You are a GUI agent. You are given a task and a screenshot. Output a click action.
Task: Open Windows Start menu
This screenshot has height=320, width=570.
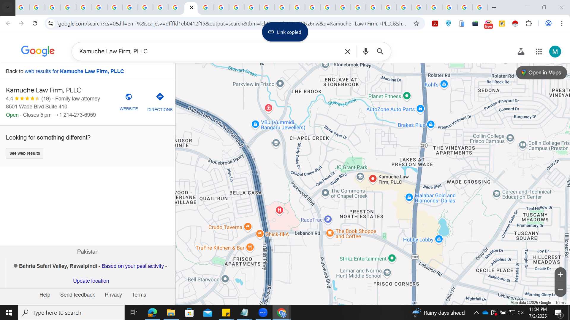point(9,313)
